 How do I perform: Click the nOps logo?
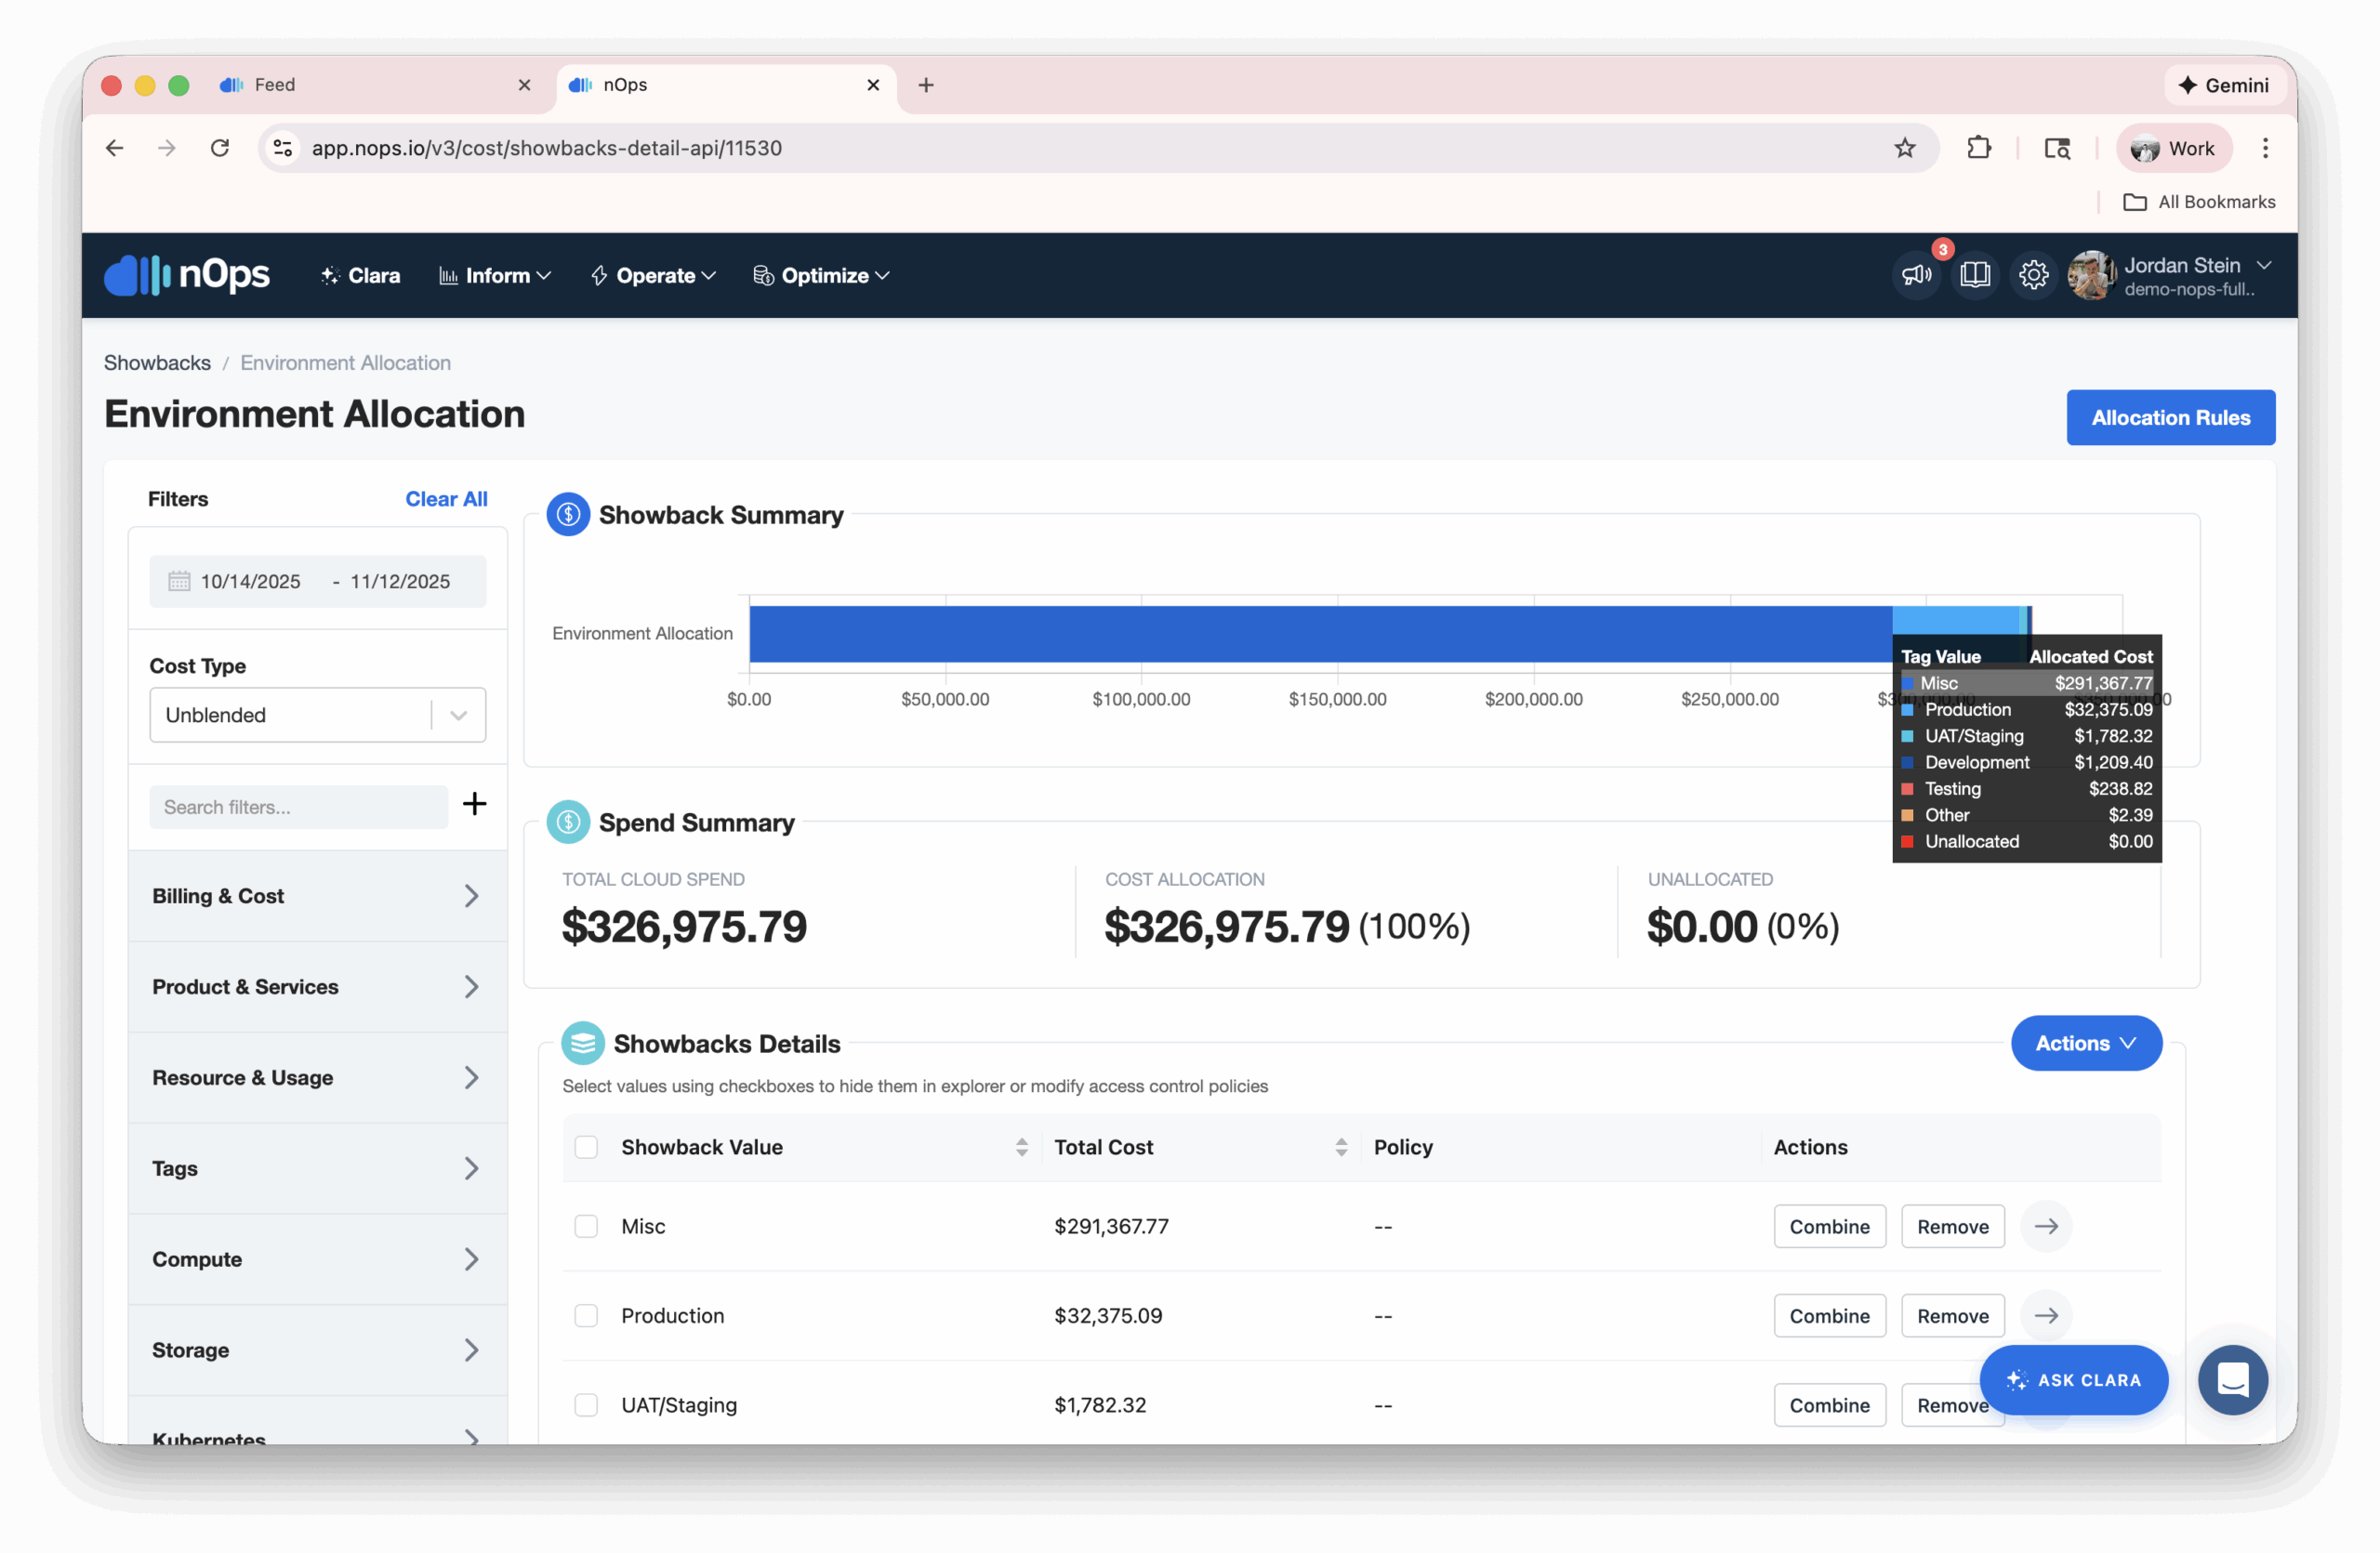pyautogui.click(x=187, y=275)
